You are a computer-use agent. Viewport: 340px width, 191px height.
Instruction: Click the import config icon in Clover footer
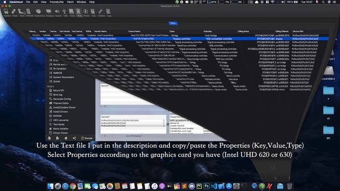pos(49,138)
